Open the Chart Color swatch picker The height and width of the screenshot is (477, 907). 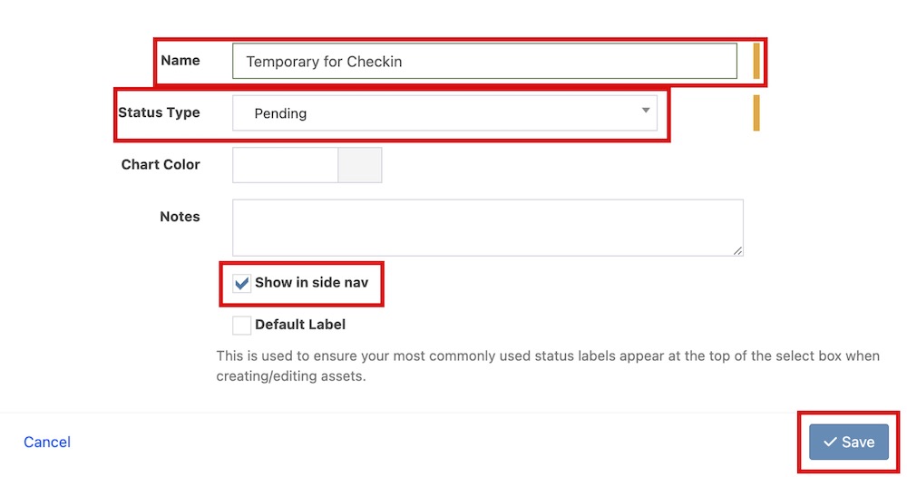coord(360,165)
